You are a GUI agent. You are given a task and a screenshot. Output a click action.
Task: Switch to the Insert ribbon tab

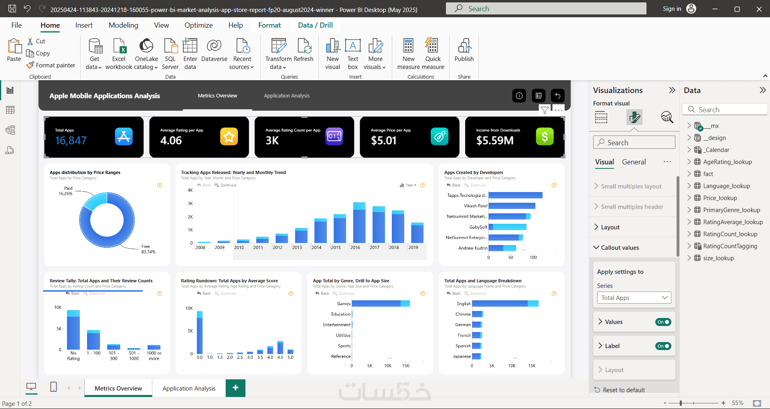click(x=84, y=25)
